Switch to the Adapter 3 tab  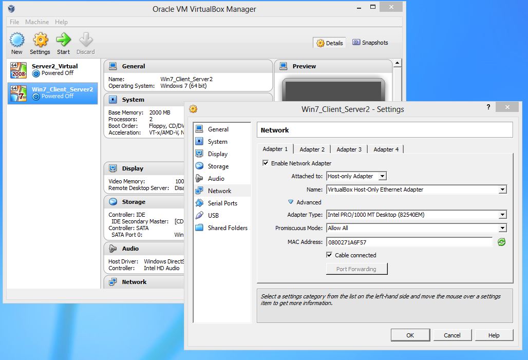(x=349, y=149)
